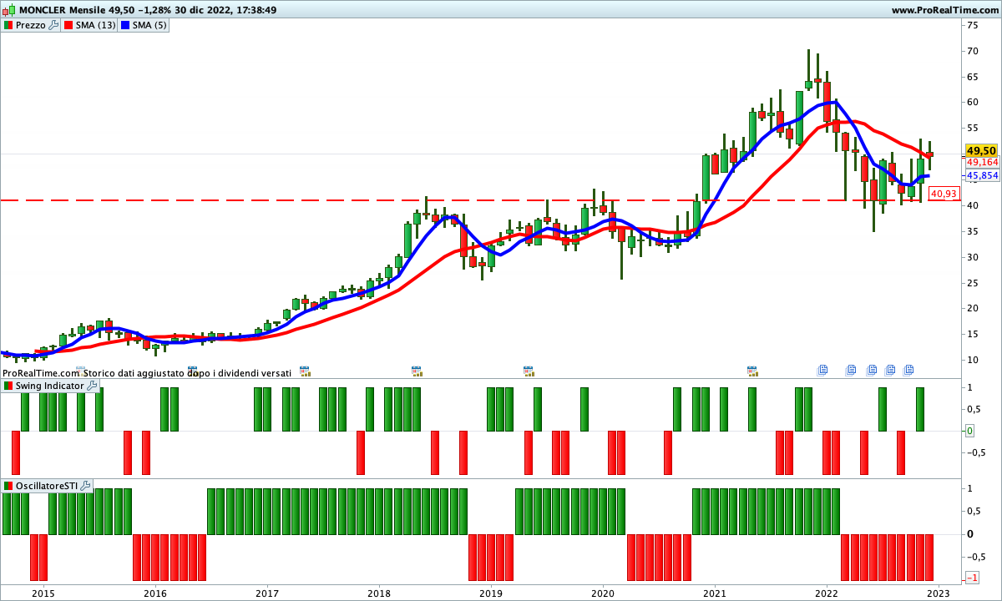Click the 2019 year label on time axis
Image resolution: width=1002 pixels, height=601 pixels.
[x=490, y=593]
